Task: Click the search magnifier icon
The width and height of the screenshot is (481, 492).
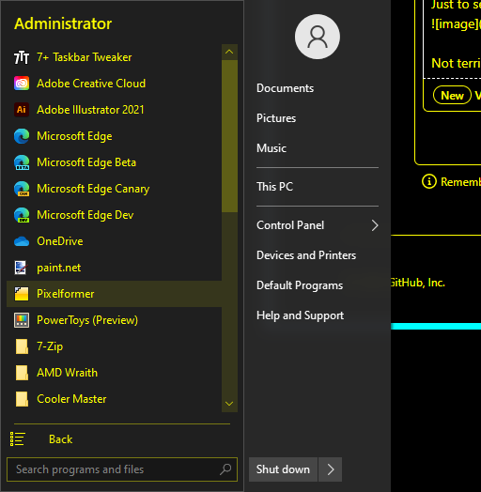Action: pyautogui.click(x=225, y=469)
